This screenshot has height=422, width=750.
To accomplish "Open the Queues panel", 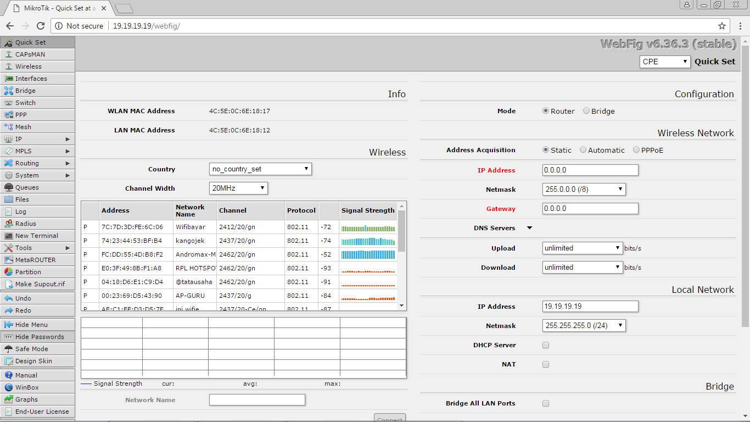I will (x=25, y=187).
